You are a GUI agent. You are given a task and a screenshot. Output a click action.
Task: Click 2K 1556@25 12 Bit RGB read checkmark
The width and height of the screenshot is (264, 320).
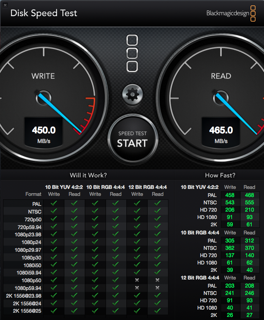point(157,311)
